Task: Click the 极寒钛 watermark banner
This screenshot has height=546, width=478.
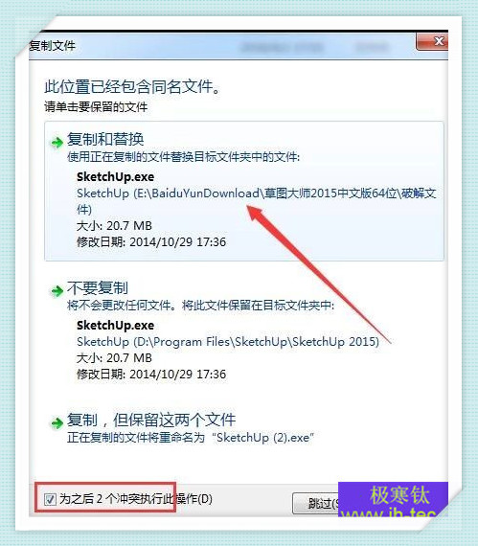Action: (393, 499)
